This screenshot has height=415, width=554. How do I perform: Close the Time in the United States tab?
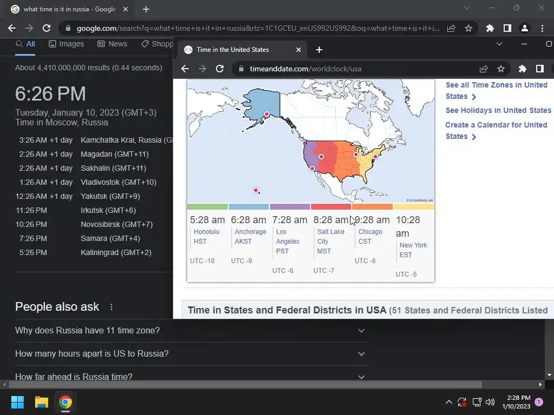[x=299, y=50]
